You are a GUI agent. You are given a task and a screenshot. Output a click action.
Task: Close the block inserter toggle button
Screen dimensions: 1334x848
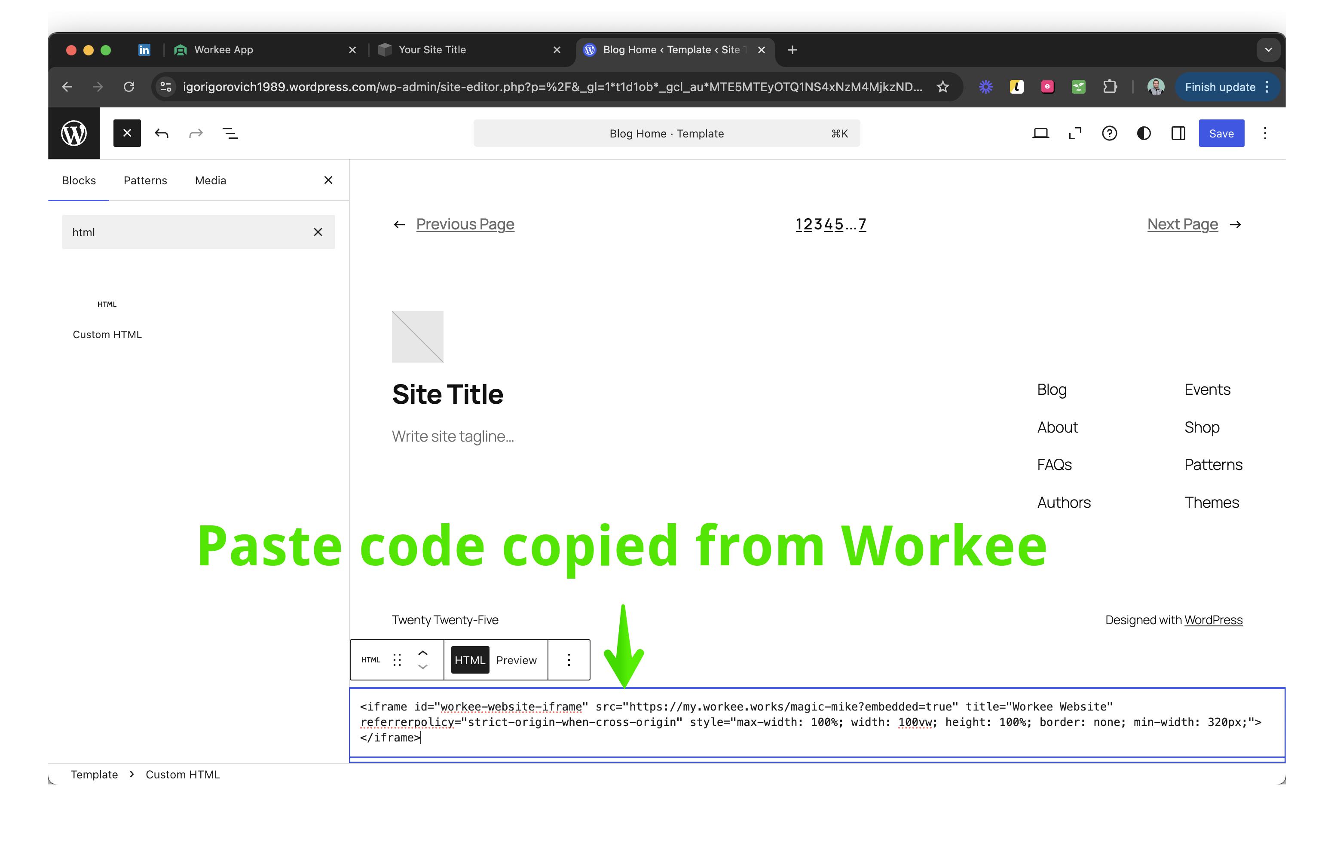127,134
